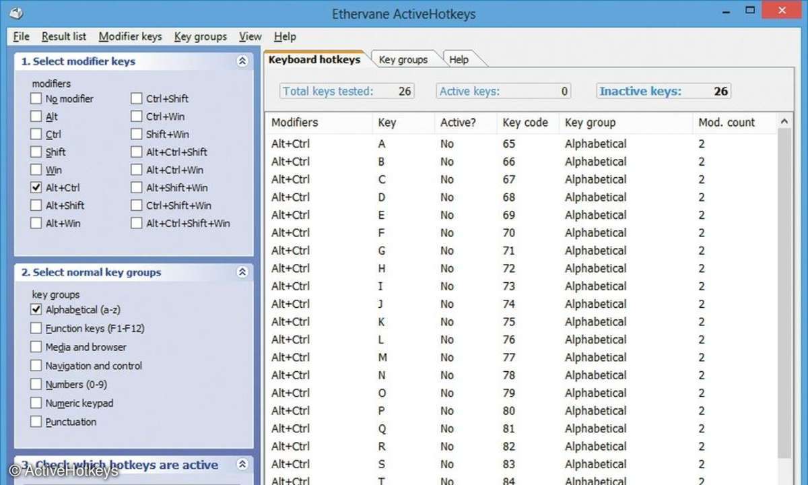Viewport: 808px width, 485px height.
Task: Select the row for key D
Action: [x=521, y=197]
